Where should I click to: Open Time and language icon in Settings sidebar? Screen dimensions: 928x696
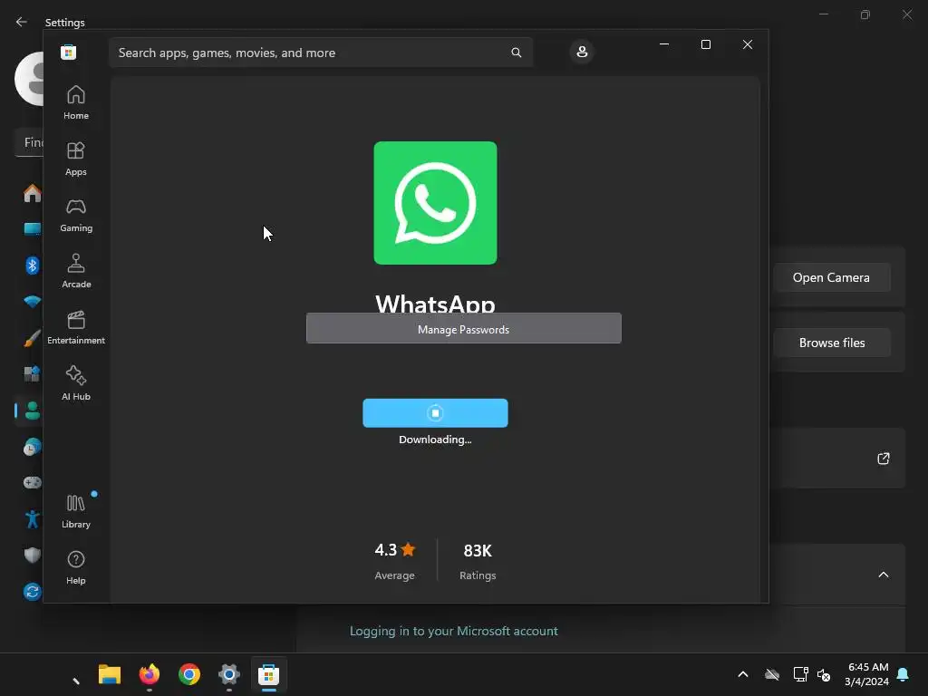pyautogui.click(x=32, y=447)
